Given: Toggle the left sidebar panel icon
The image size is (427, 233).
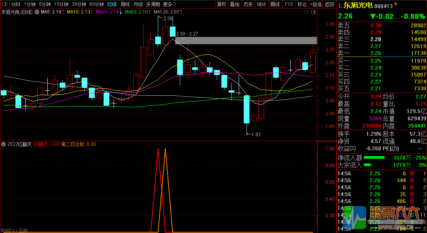Looking at the screenshot, I should pos(4,4).
